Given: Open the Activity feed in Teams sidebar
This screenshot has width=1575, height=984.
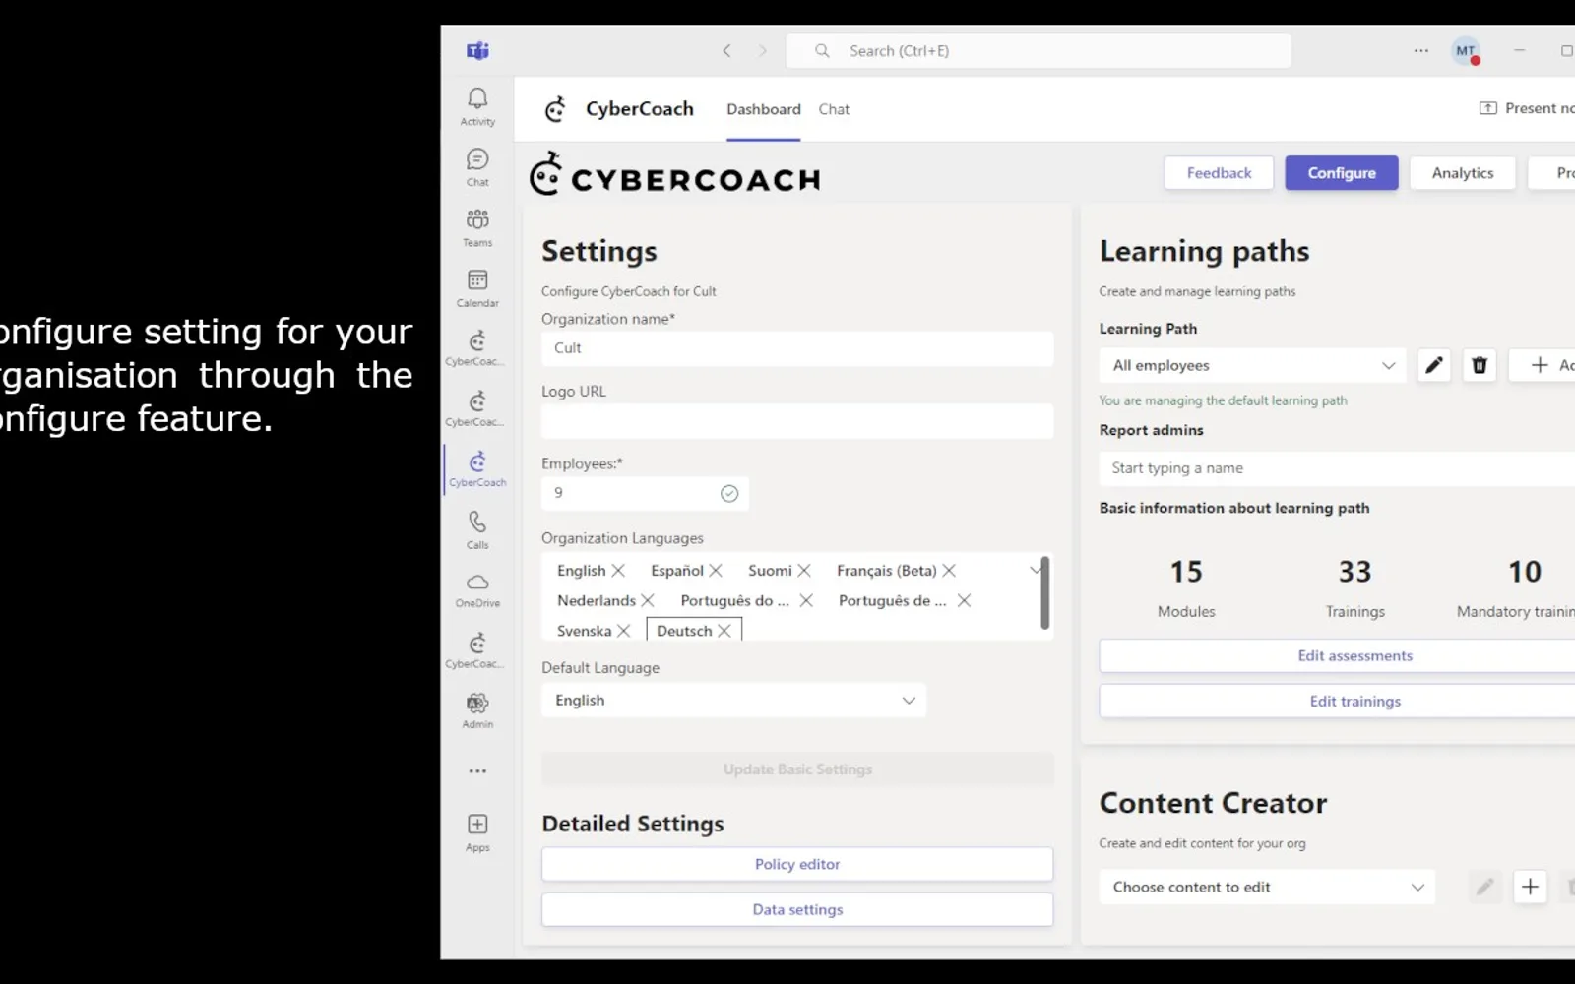Looking at the screenshot, I should pos(477,107).
